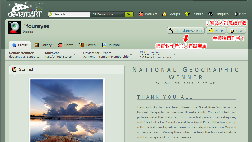Open the Faves tab
The height and width of the screenshot is (142, 252).
[88, 45]
